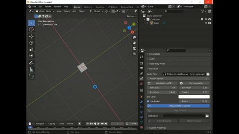Toggle snapping magnet in header
This screenshot has width=239, height=134.
point(113,11)
